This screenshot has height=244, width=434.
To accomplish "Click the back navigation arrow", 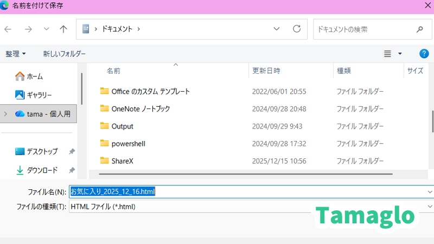I will tap(8, 29).
